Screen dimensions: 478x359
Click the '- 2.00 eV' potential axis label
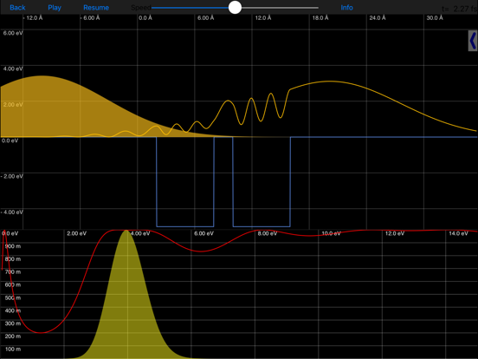pyautogui.click(x=12, y=176)
